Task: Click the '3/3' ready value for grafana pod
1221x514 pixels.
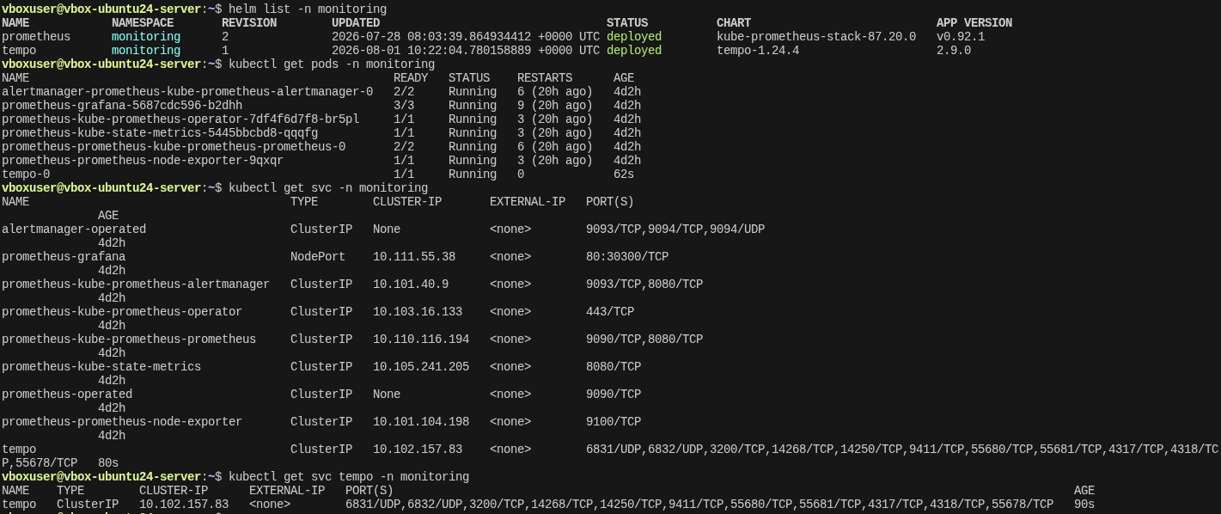Action: [x=404, y=106]
